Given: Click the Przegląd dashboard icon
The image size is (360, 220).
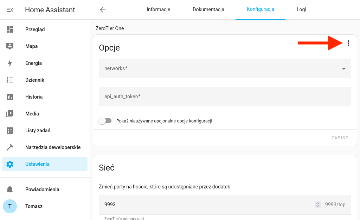Looking at the screenshot, I should pos(10,29).
